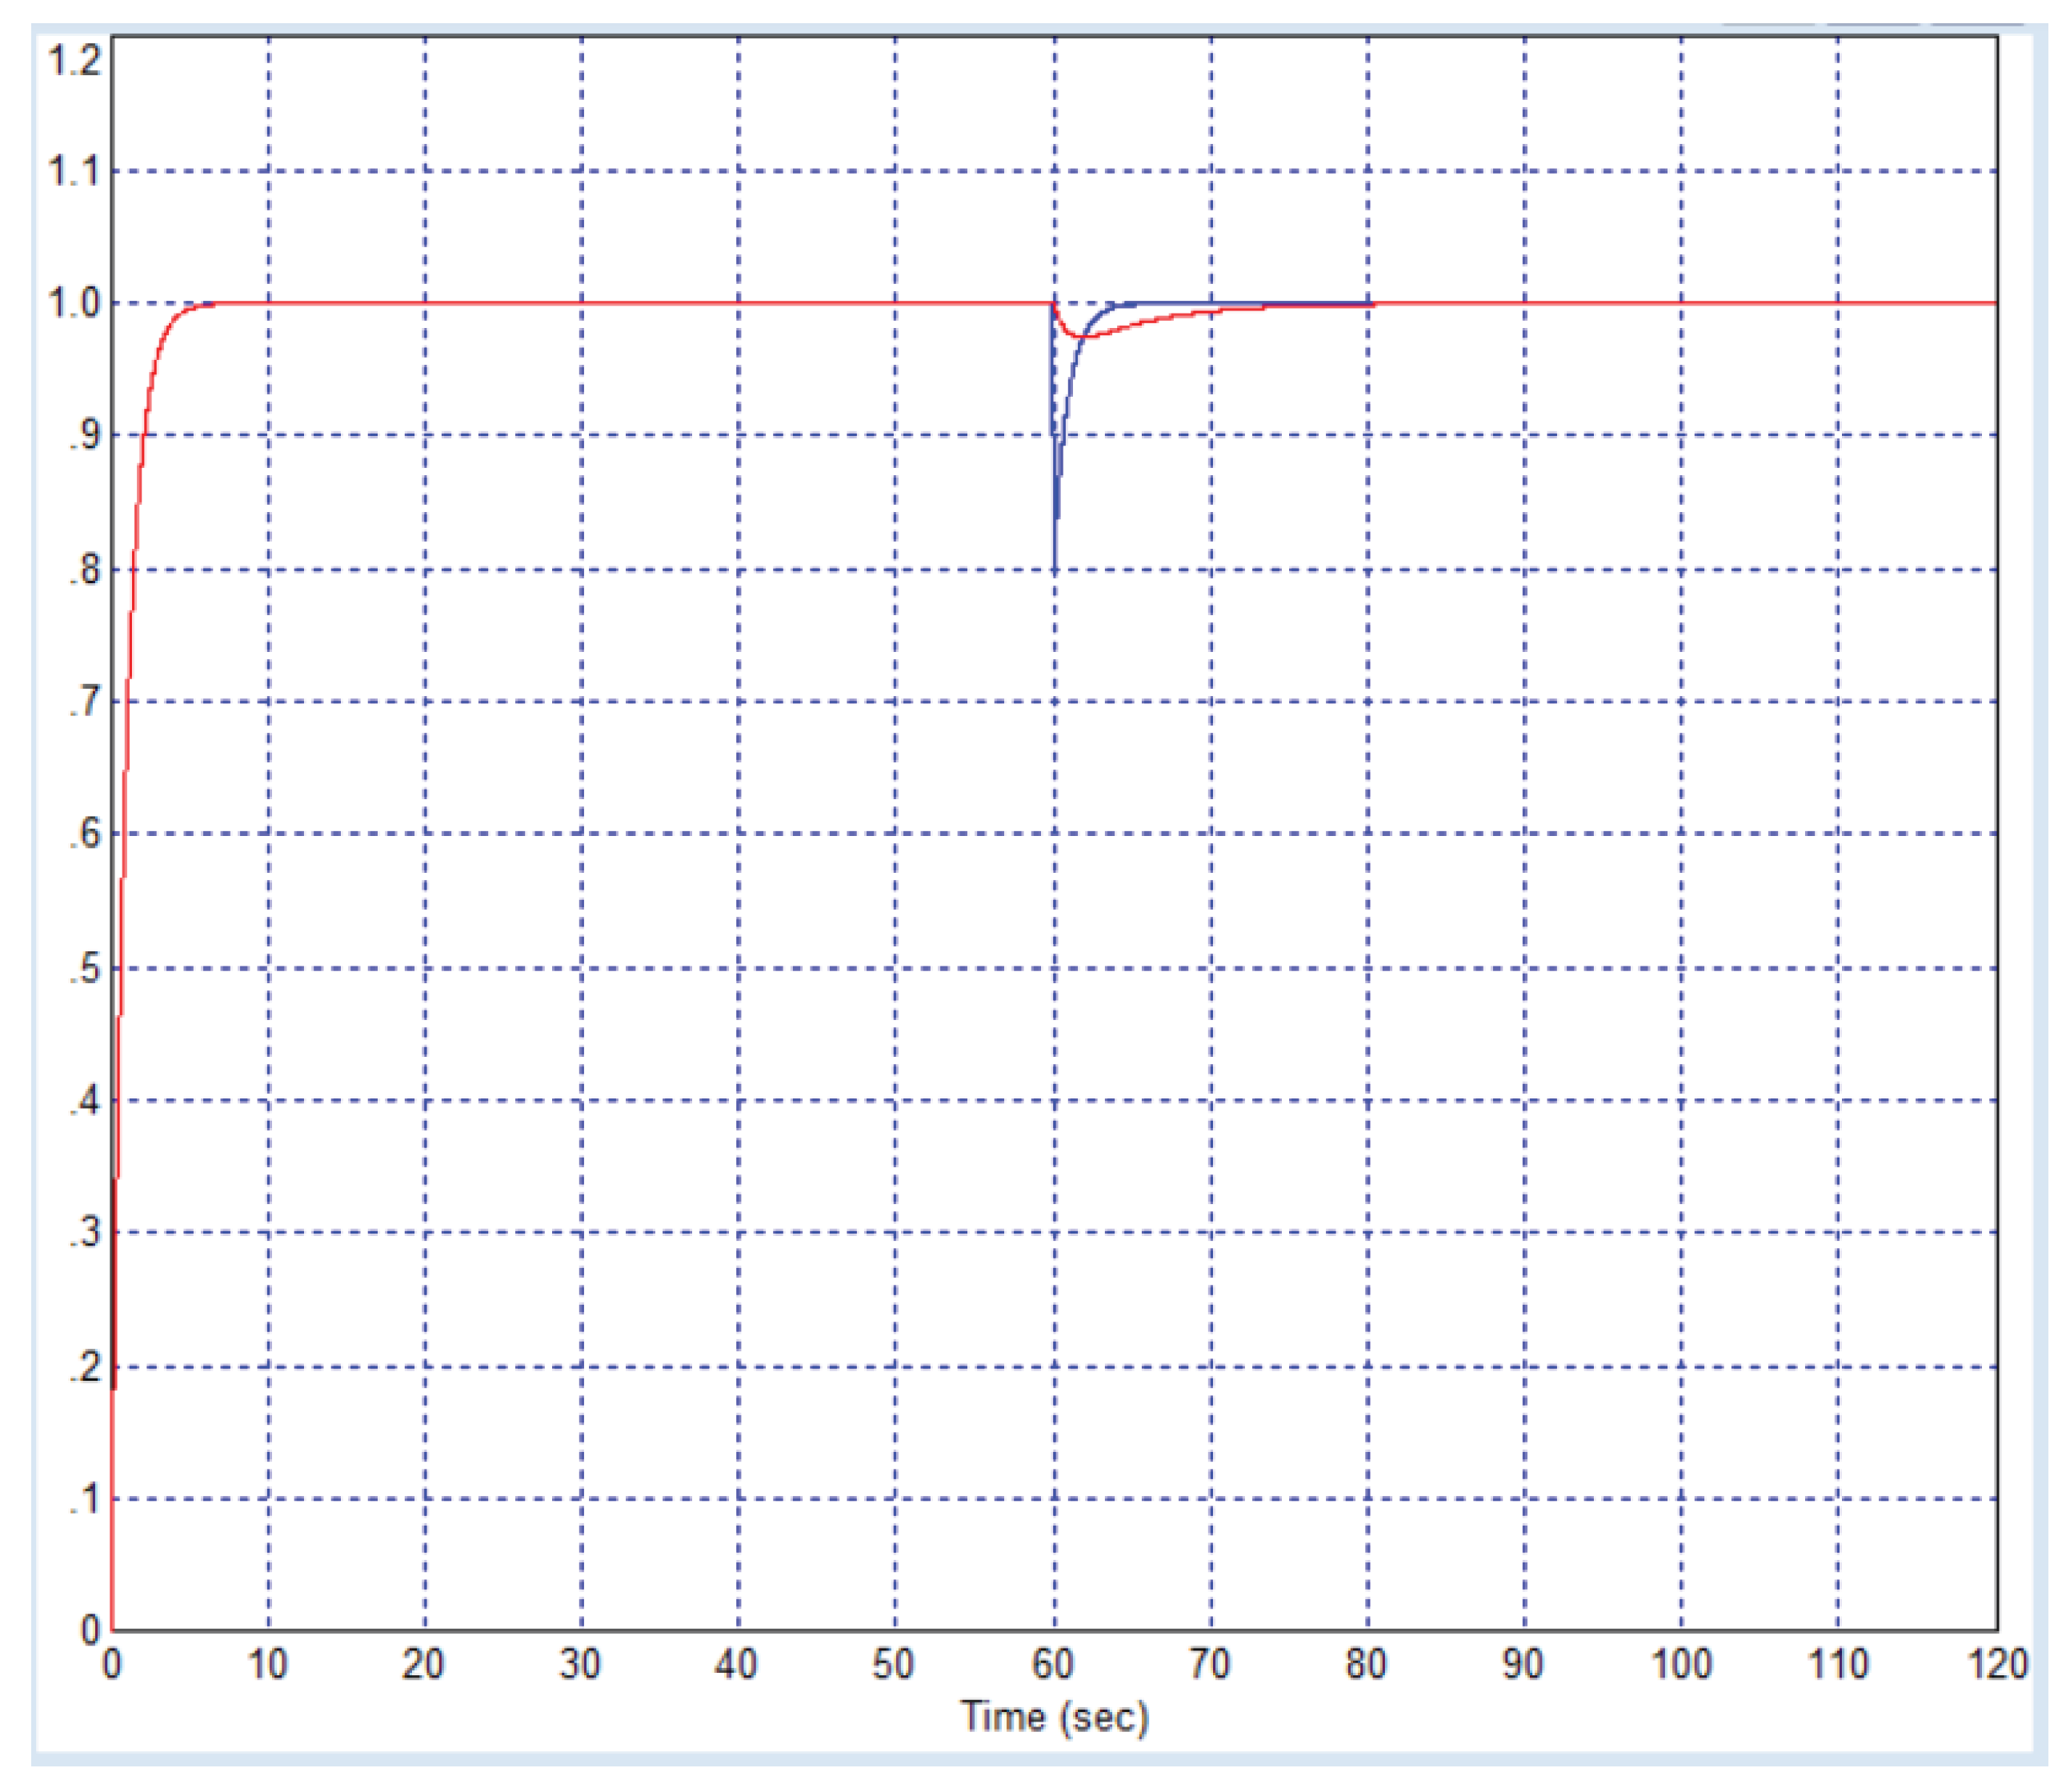
Task: Click the 60 x-axis tick label
Action: [1052, 1664]
